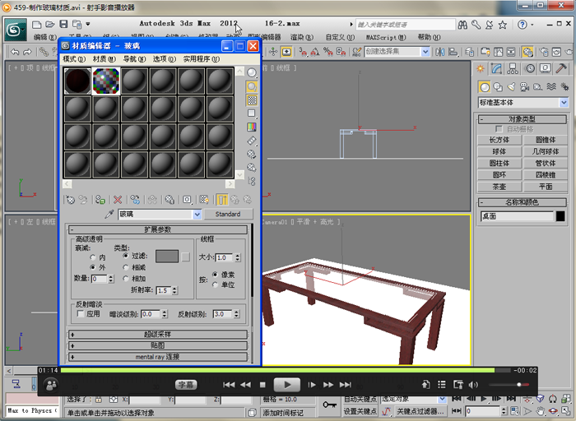Select the Subtractive type radio button
The image size is (576, 421).
(x=126, y=267)
